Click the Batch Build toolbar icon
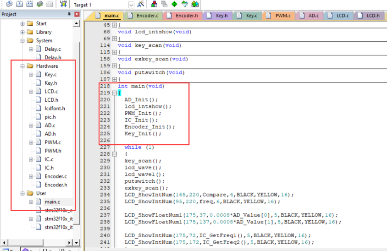This screenshot has width=387, height=251. (40, 5)
